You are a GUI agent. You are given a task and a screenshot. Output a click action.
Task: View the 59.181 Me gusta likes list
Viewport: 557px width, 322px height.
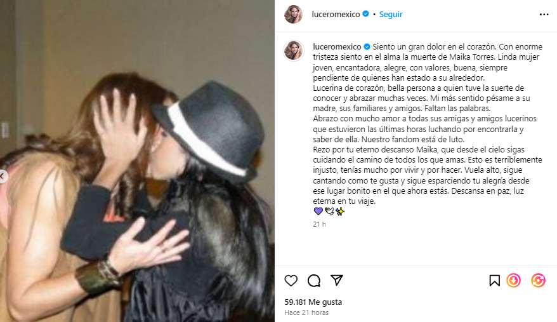[x=313, y=302]
